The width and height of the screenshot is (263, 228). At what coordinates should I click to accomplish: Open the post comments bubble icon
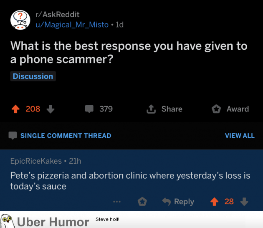pos(89,109)
